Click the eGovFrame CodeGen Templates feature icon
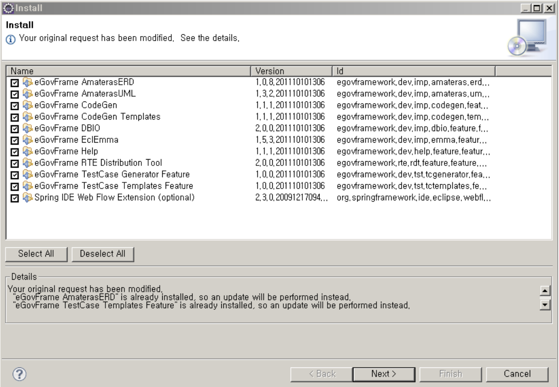 click(x=28, y=116)
